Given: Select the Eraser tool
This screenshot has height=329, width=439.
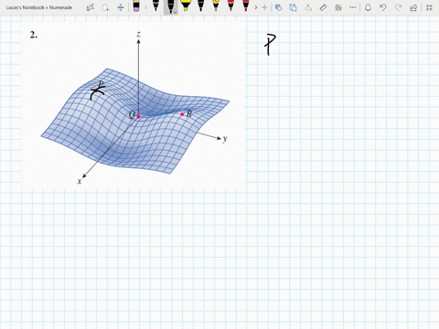Looking at the screenshot, I should click(136, 6).
